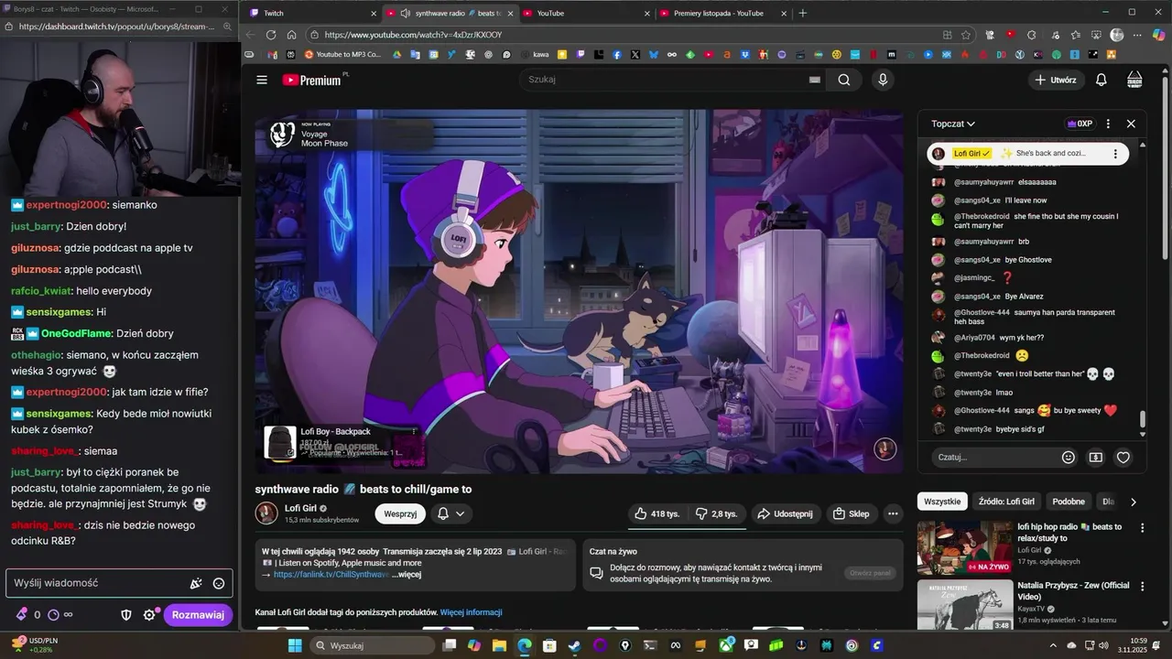Expand description with ...więcej
Image resolution: width=1172 pixels, height=659 pixels.
tap(407, 575)
